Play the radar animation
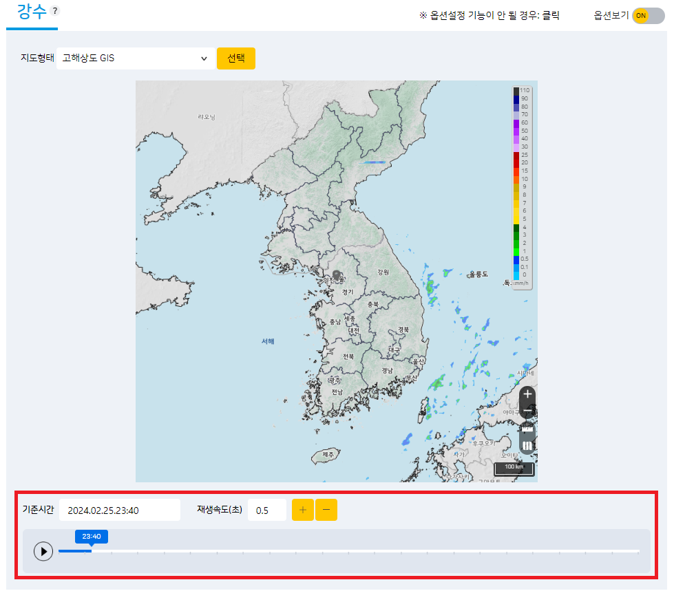This screenshot has height=591, width=674. click(x=43, y=551)
